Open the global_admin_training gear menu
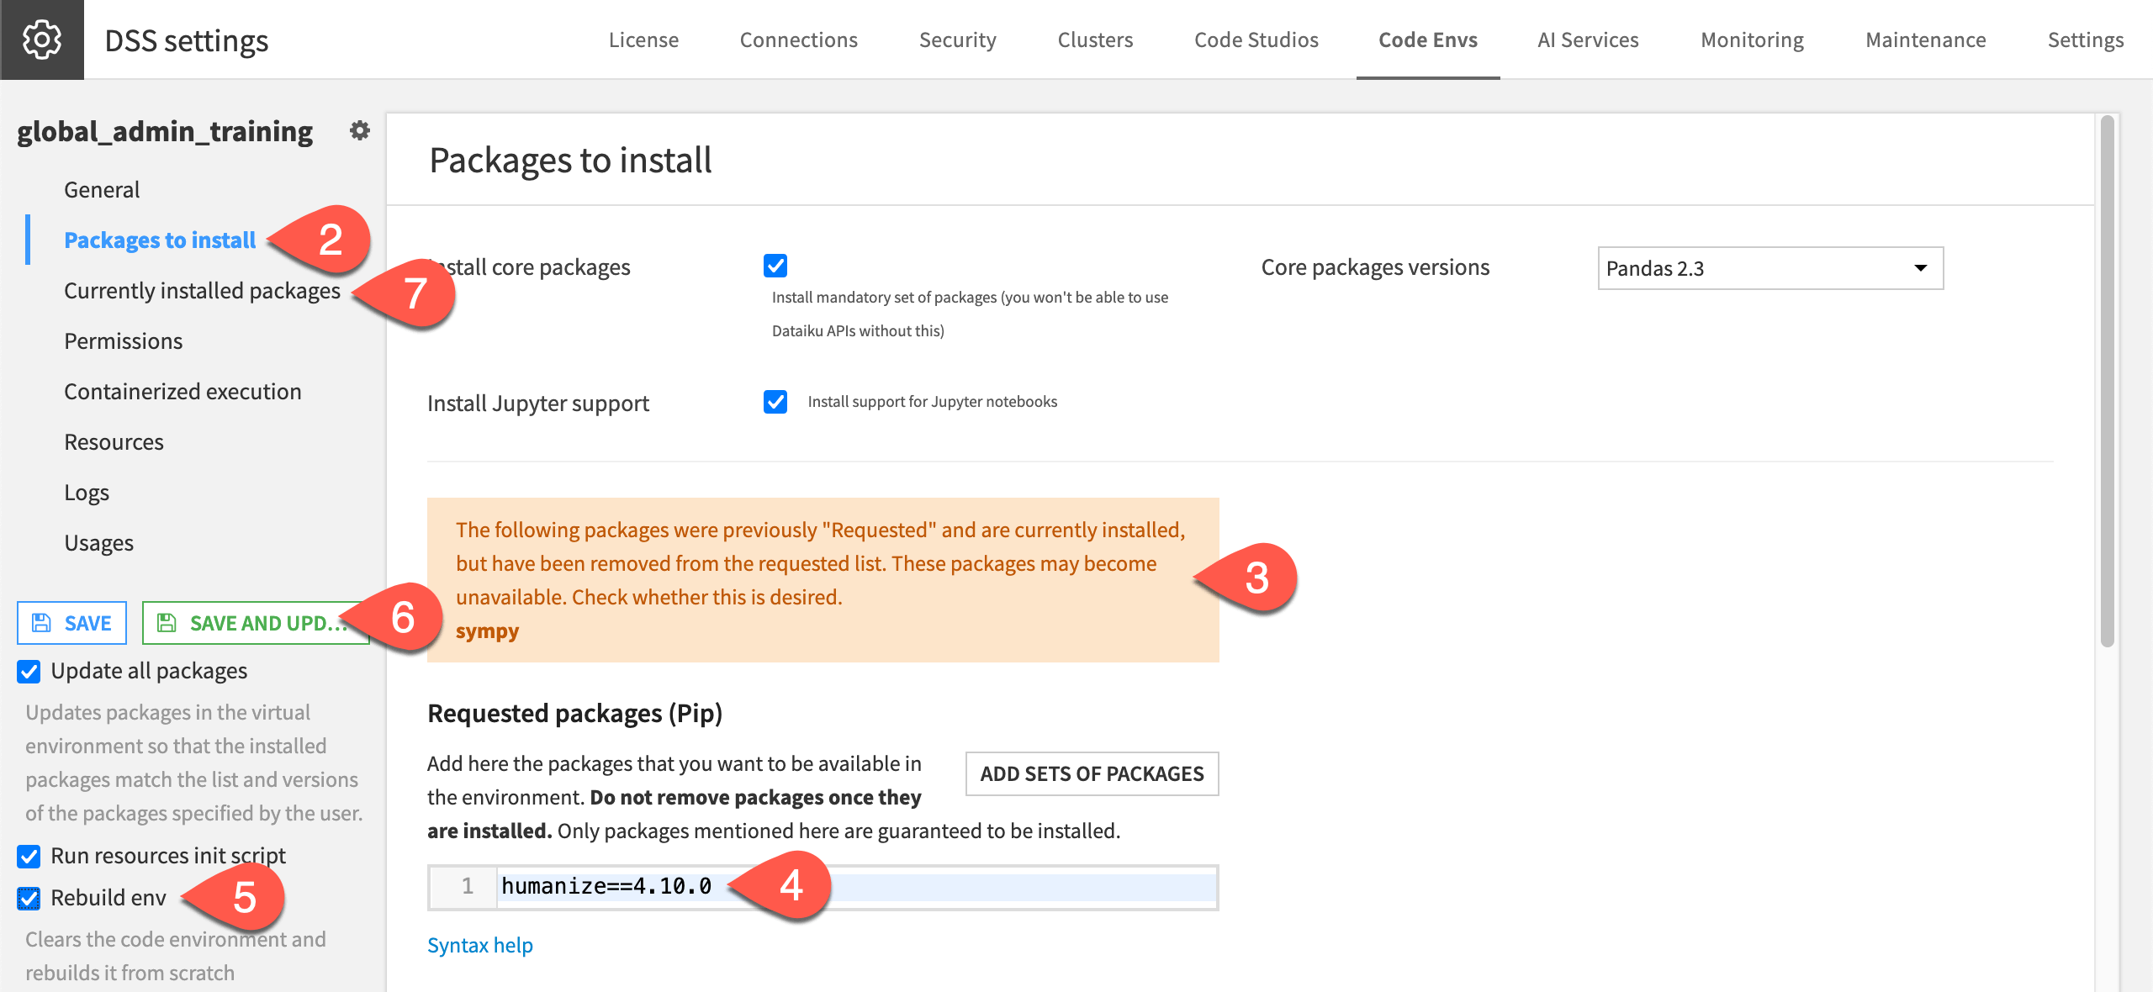 pos(360,130)
